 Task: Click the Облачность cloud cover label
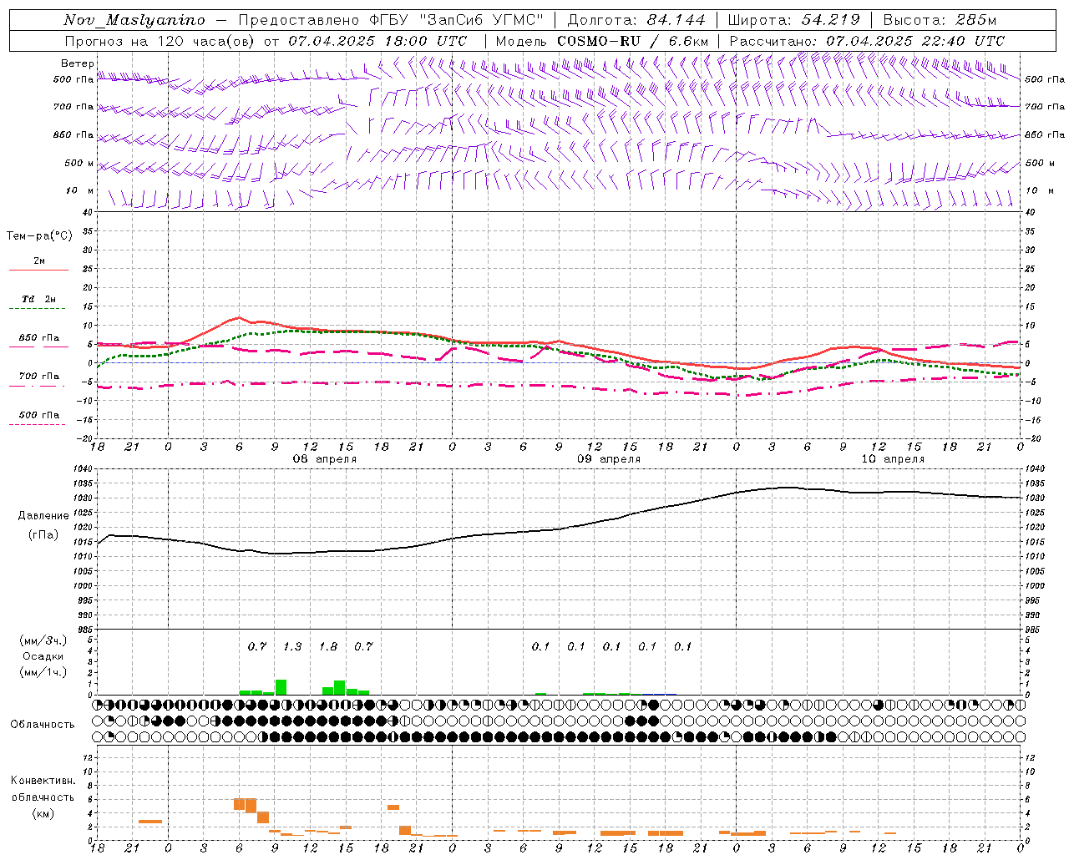point(43,724)
